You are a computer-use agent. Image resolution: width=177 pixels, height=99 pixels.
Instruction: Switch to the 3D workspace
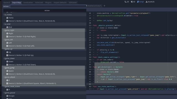click(133, 2)
